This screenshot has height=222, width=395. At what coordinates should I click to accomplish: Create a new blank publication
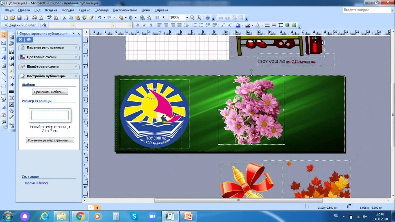(6, 18)
